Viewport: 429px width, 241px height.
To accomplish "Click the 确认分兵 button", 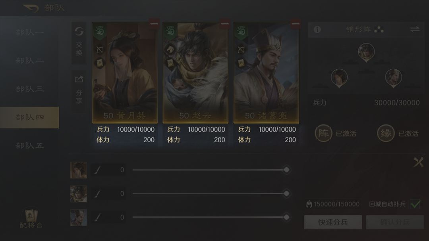I will (x=395, y=222).
